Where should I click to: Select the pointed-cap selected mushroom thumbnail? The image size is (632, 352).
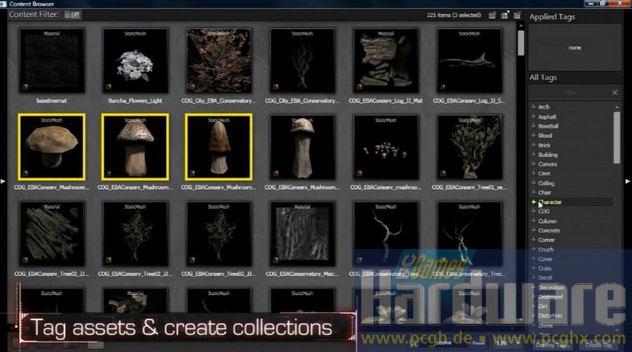coord(219,147)
